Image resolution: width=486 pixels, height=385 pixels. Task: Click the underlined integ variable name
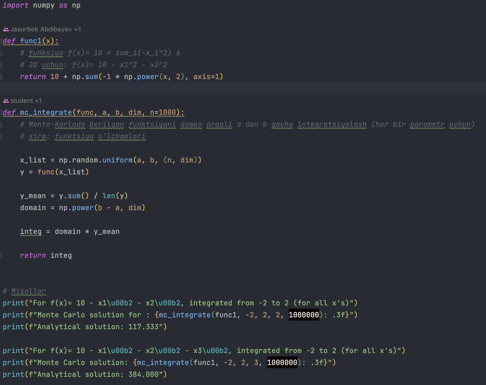31,231
